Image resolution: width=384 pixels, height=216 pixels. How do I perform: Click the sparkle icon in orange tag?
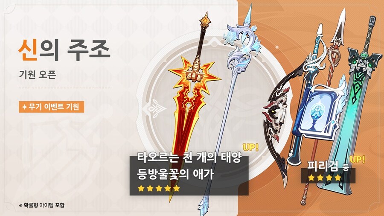coord(24,107)
